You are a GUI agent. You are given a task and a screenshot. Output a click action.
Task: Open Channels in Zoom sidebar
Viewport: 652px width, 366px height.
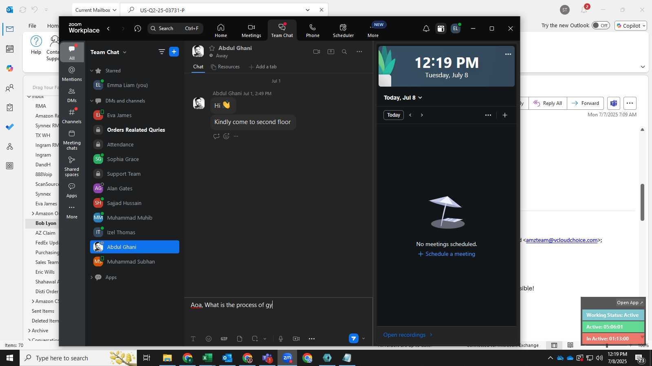(x=72, y=116)
